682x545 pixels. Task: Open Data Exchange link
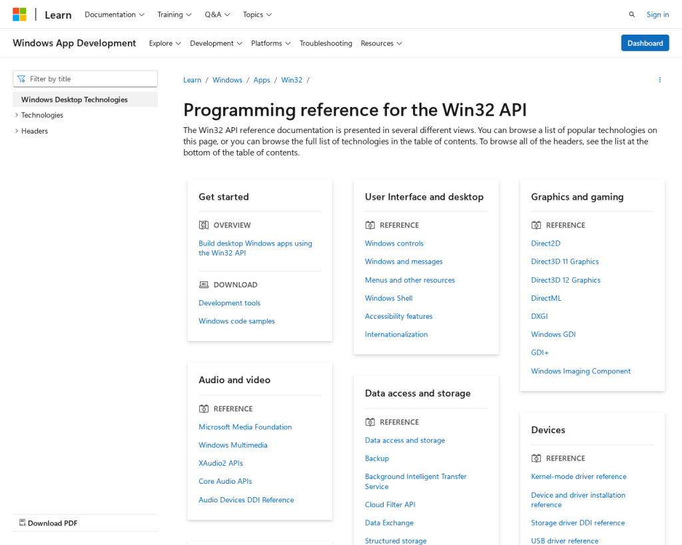(389, 523)
